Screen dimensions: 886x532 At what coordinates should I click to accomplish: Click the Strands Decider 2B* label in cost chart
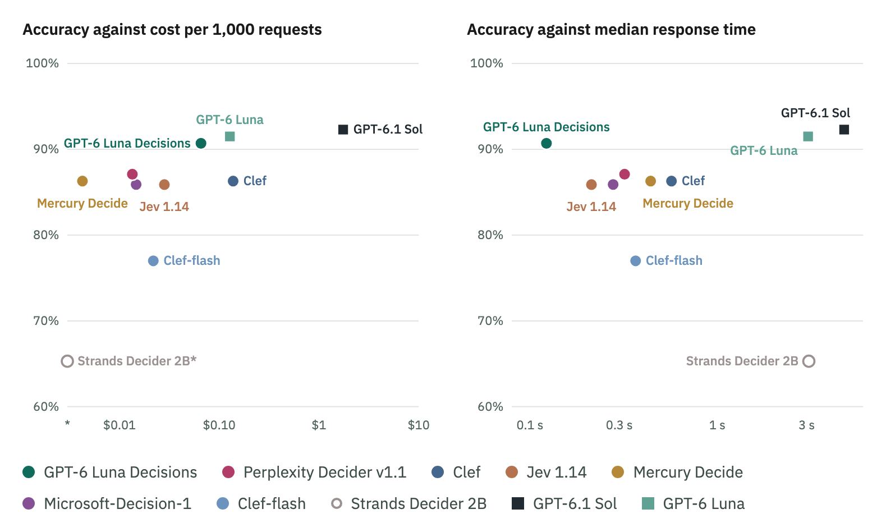coord(137,361)
